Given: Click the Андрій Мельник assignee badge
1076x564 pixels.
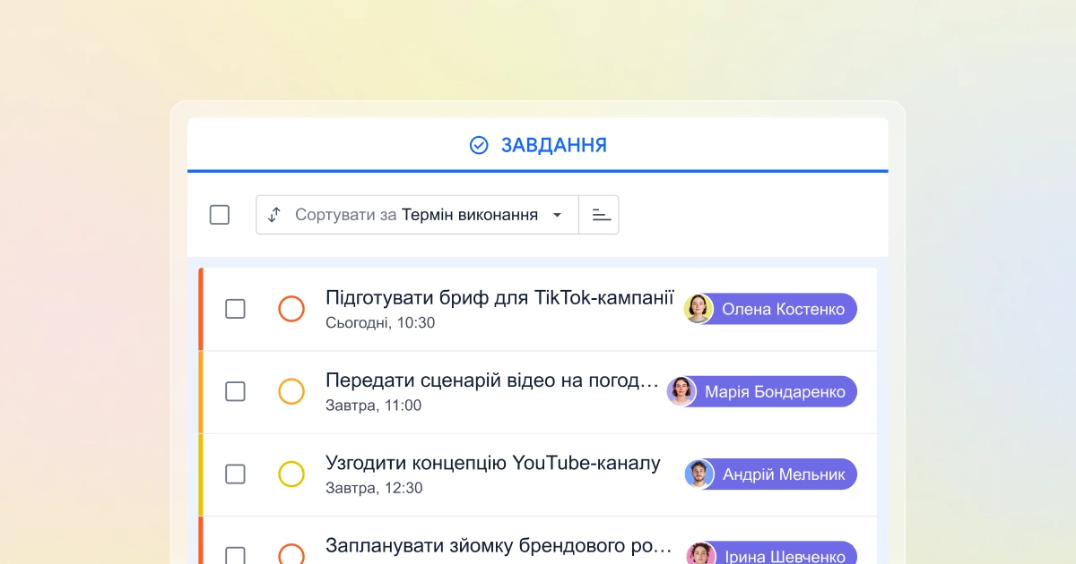Looking at the screenshot, I should pos(771,474).
